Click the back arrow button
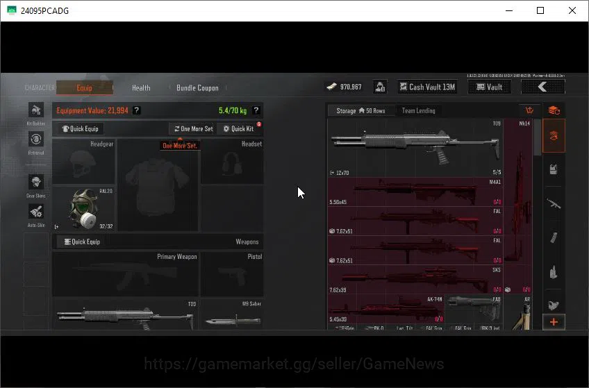 (x=542, y=87)
